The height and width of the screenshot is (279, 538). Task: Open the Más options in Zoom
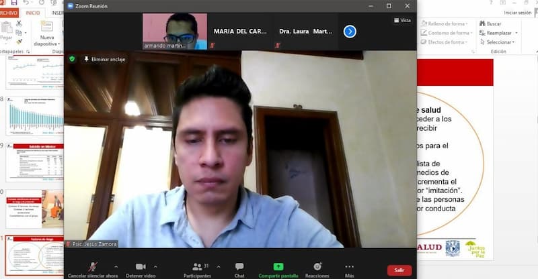(349, 270)
